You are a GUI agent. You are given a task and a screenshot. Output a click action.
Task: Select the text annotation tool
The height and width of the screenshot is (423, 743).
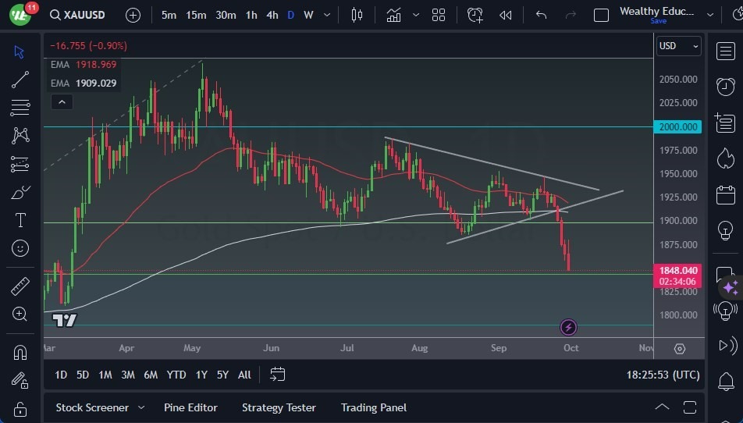click(x=20, y=220)
